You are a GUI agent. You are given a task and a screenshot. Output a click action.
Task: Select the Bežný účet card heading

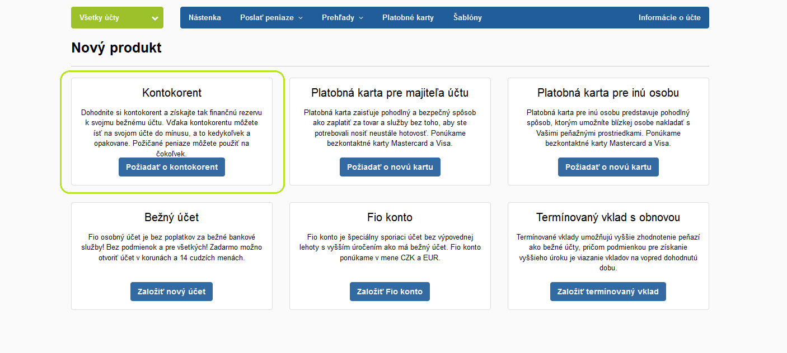click(x=172, y=217)
